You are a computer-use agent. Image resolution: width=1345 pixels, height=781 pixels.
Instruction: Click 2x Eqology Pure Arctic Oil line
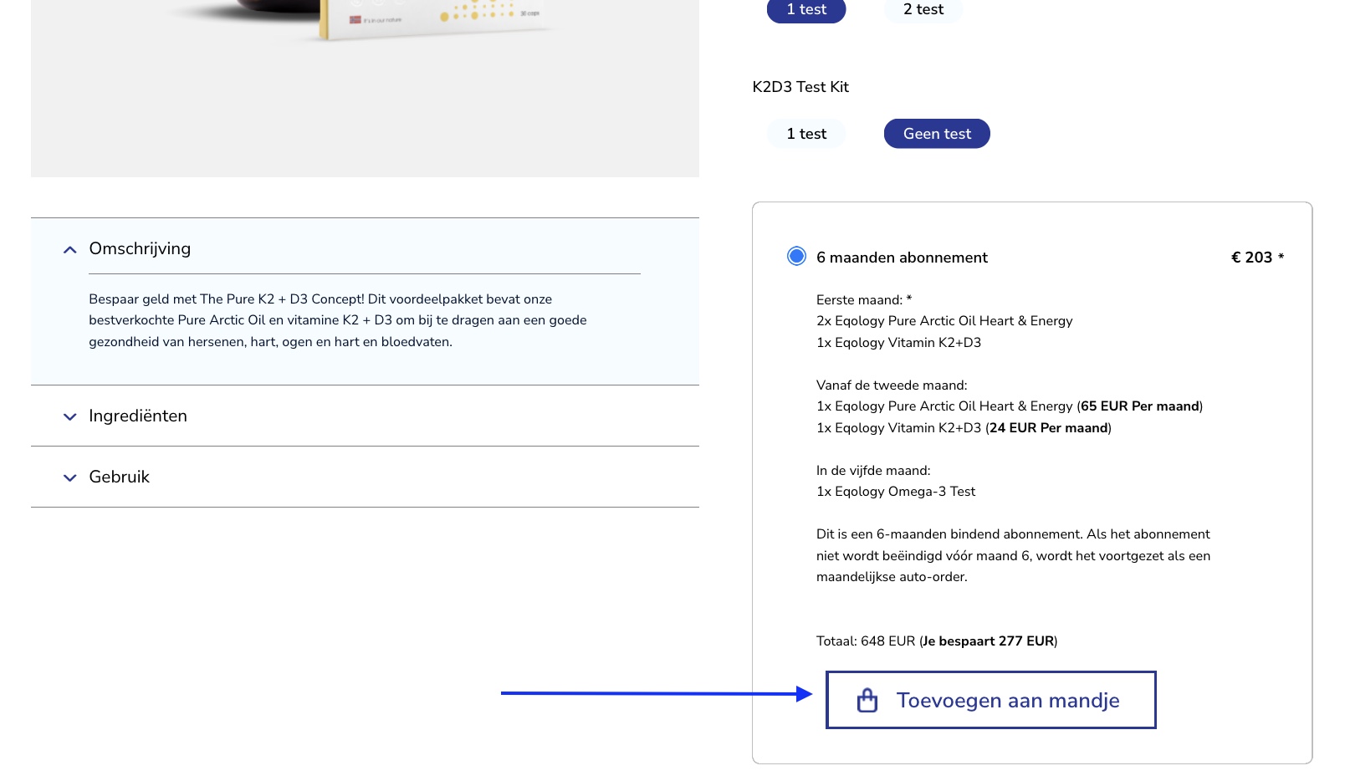[x=944, y=321]
